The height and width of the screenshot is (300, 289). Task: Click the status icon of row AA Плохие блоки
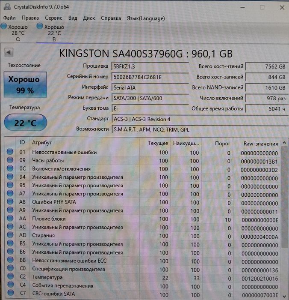click(10, 218)
